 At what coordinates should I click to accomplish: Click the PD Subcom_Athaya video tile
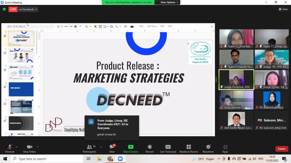tap(272, 100)
